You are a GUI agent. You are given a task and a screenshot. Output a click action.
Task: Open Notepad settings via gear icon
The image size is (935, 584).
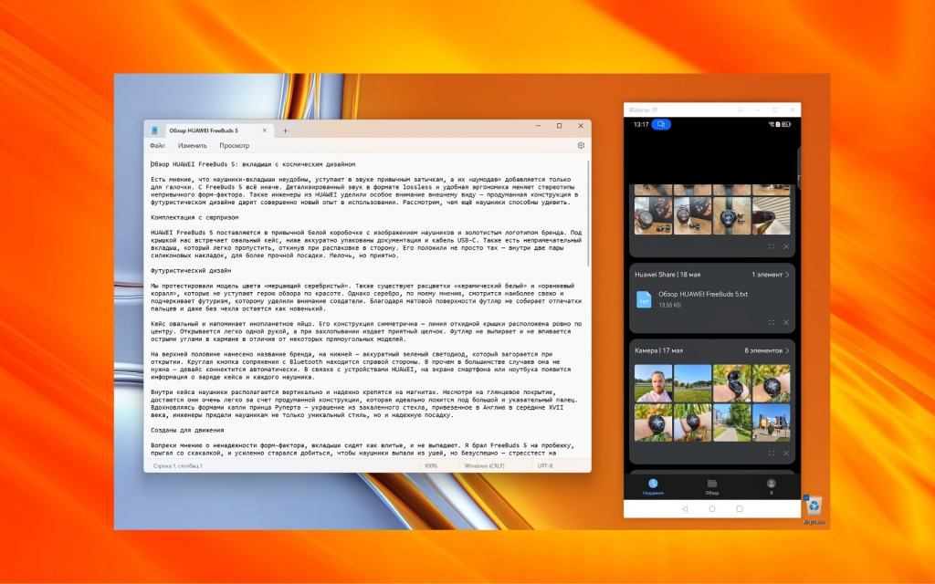(581, 145)
